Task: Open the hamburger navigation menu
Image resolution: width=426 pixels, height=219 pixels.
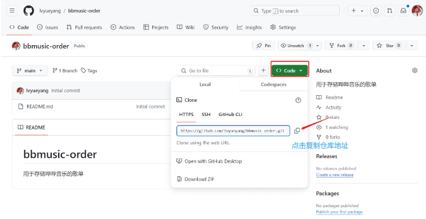Action: [x=12, y=11]
